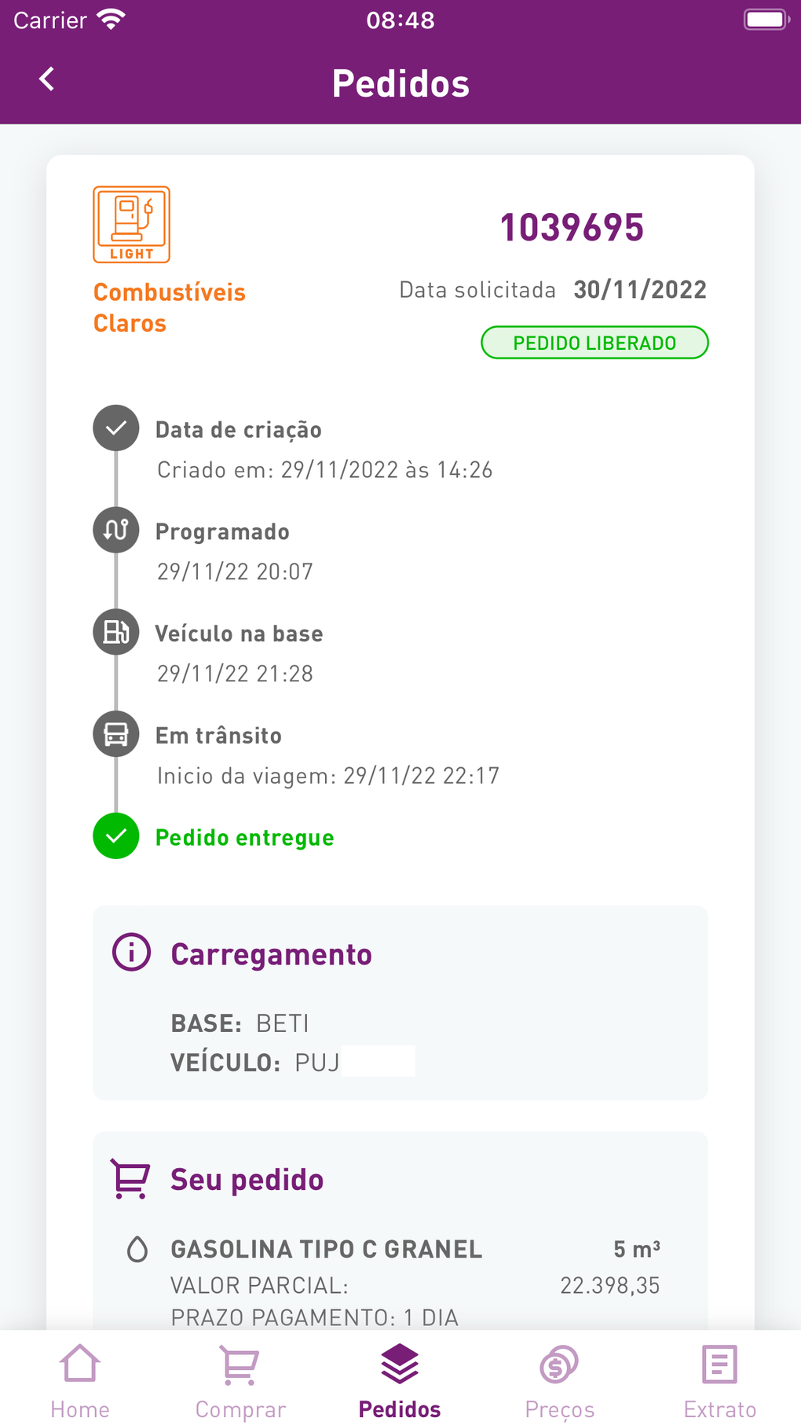This screenshot has width=801, height=1425.
Task: Tap order number 1039695
Action: [x=572, y=228]
